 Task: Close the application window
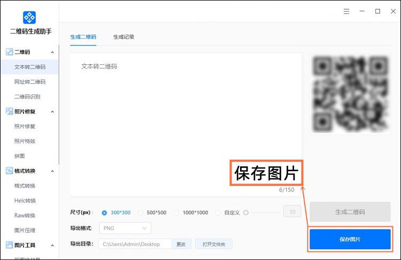tap(393, 11)
